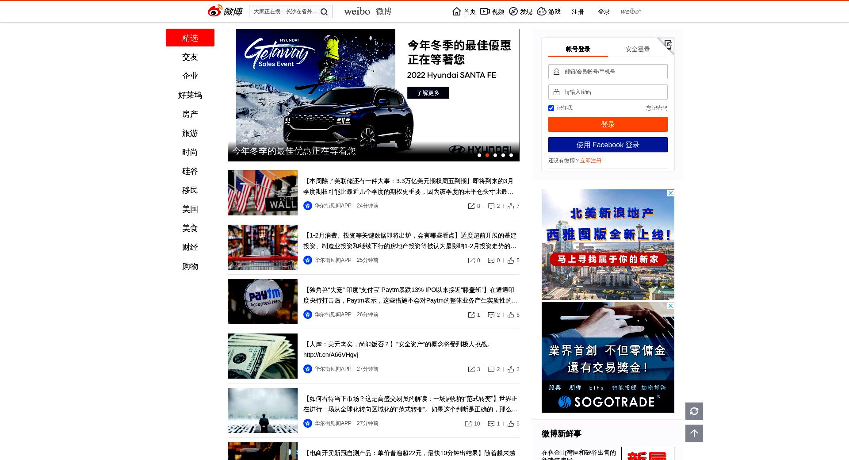Close the SOGOTRADE ad
The width and height of the screenshot is (849, 460).
pyautogui.click(x=670, y=306)
